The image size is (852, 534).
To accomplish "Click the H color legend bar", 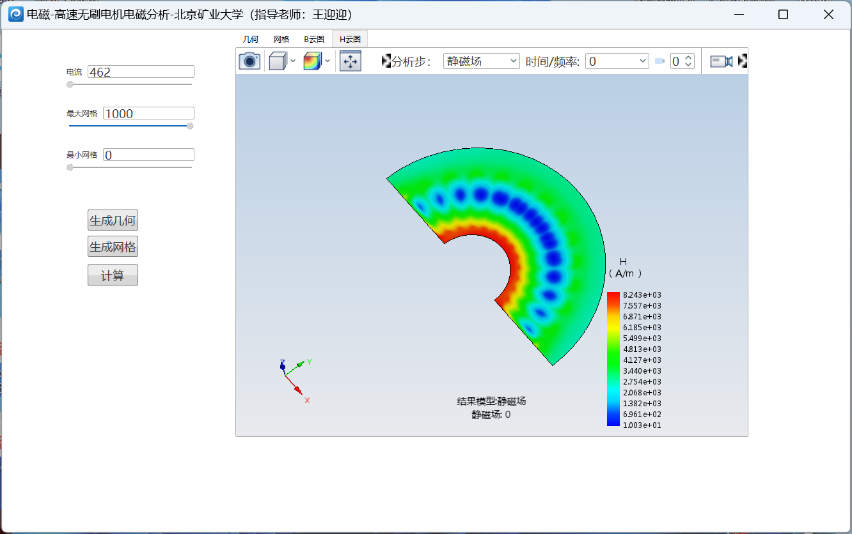I will coord(613,359).
